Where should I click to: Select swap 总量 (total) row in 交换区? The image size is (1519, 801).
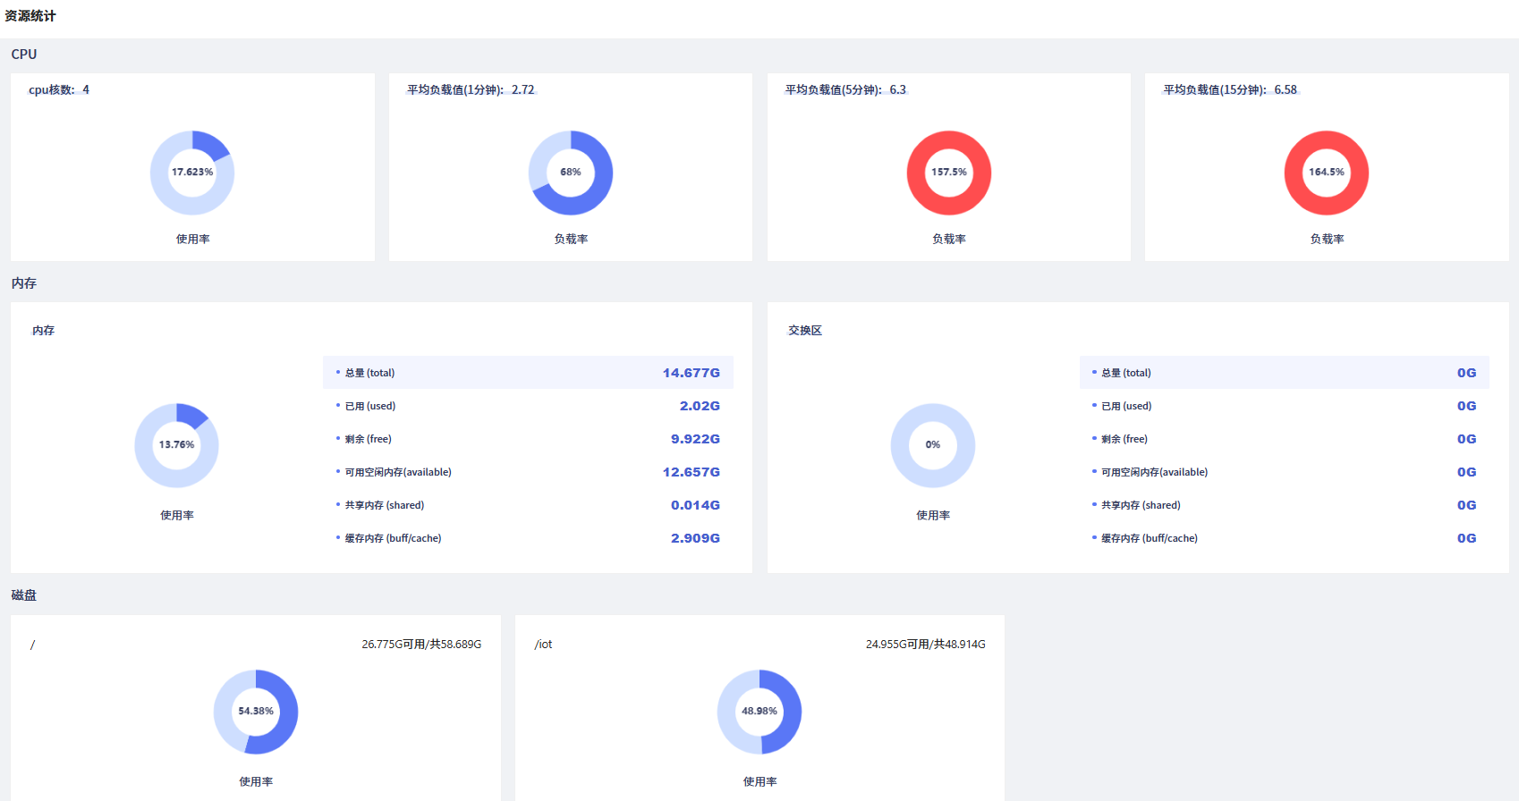point(1285,373)
